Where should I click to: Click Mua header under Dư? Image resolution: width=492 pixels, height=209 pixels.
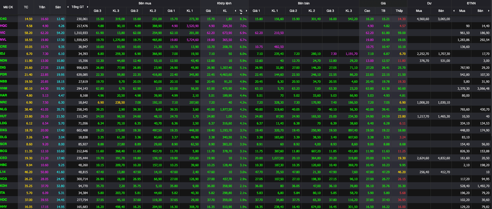[419, 11]
